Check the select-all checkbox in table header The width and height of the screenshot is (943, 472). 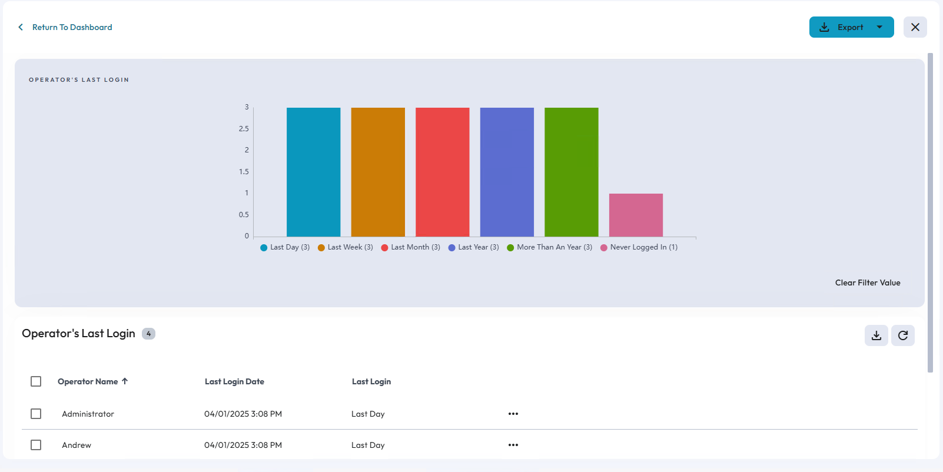pyautogui.click(x=36, y=381)
